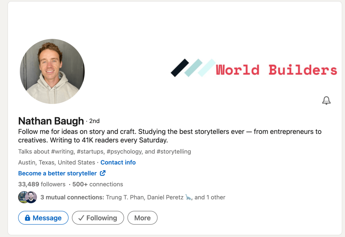
Task: Click the Nathan Baugh profile name
Action: 51,121
